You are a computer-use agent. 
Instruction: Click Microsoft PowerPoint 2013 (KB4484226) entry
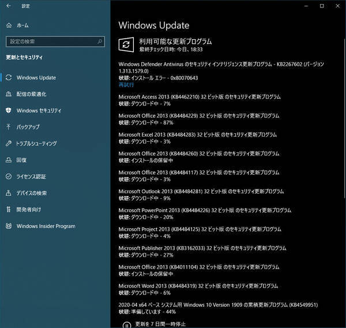click(x=205, y=210)
